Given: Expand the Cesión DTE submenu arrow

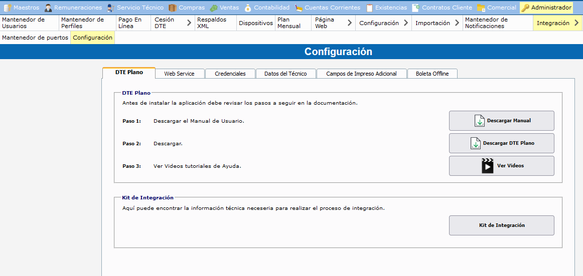Looking at the screenshot, I should (189, 23).
